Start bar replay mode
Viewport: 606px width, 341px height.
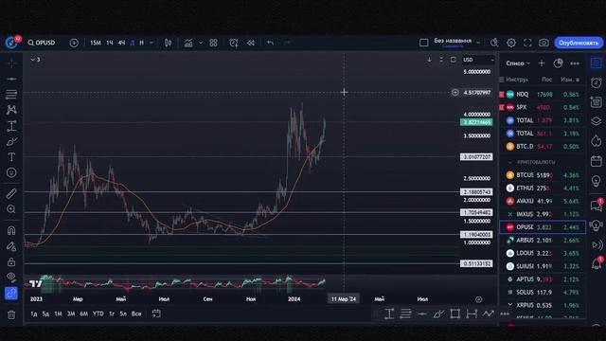point(251,43)
